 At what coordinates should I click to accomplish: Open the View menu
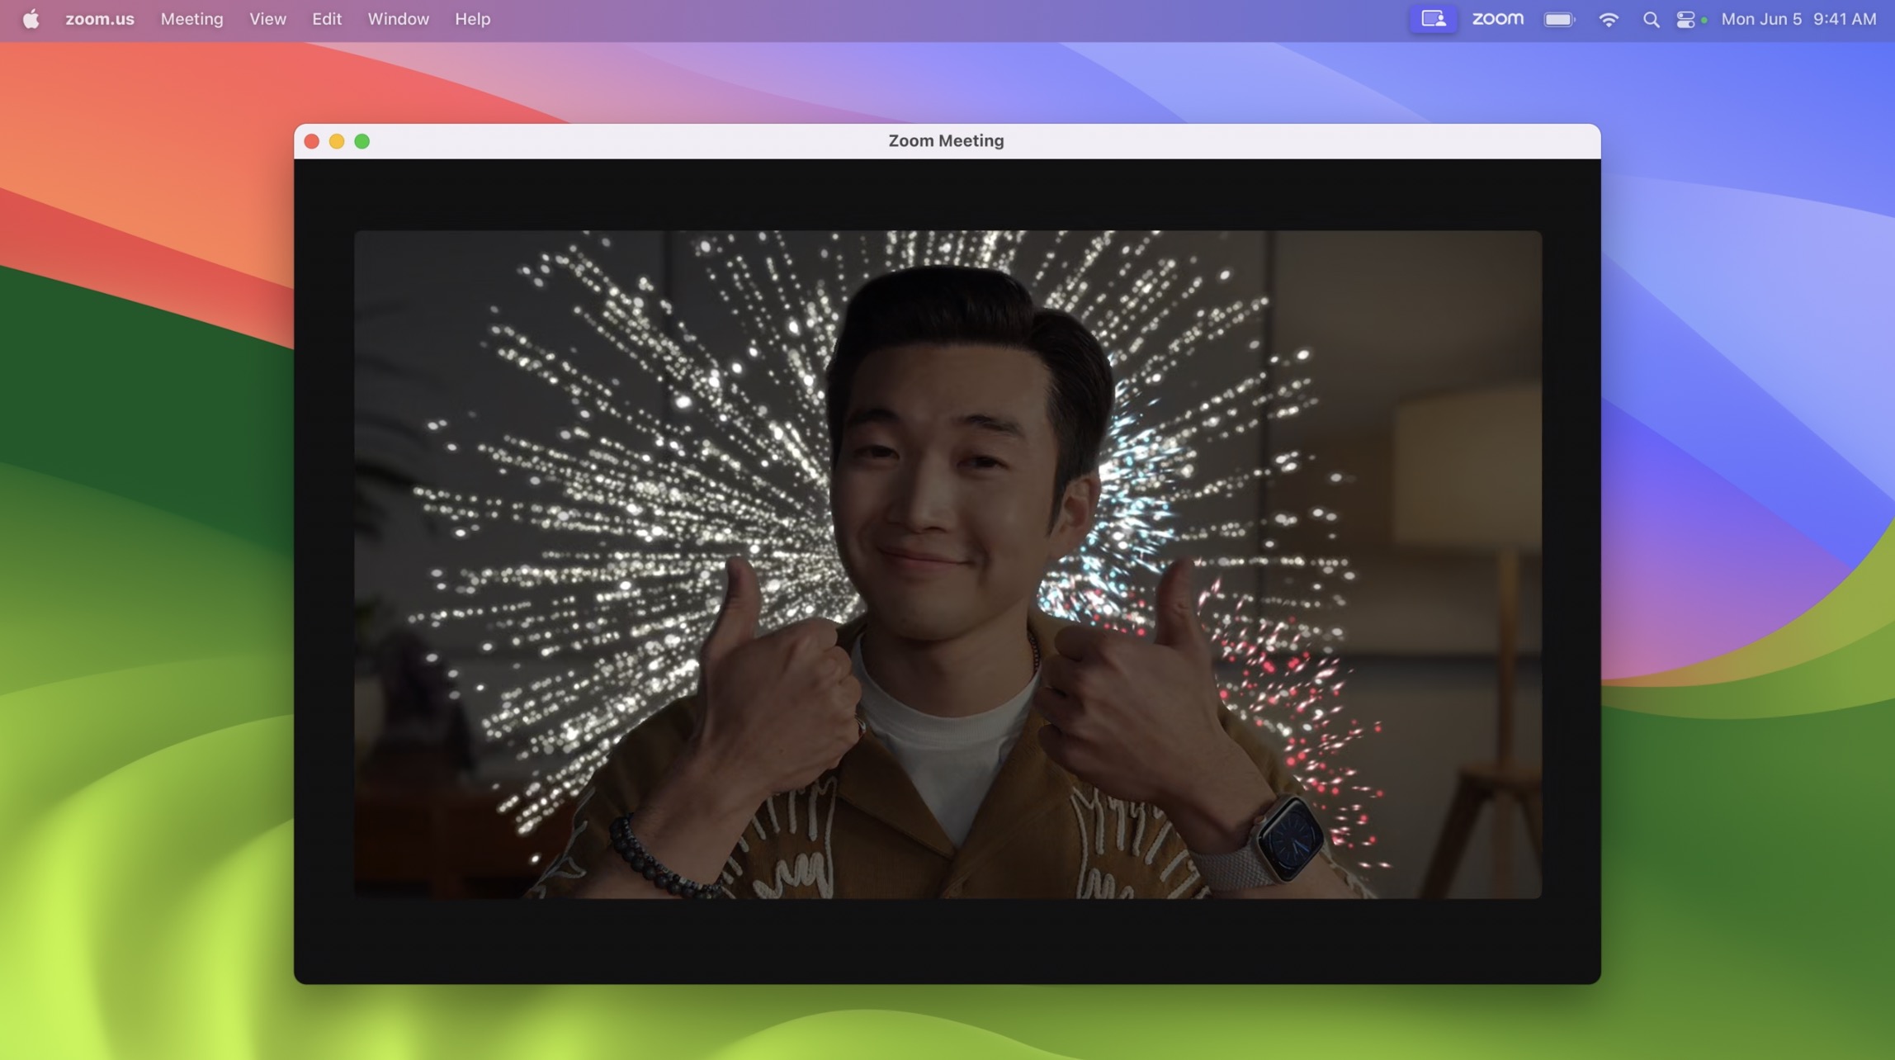tap(267, 19)
